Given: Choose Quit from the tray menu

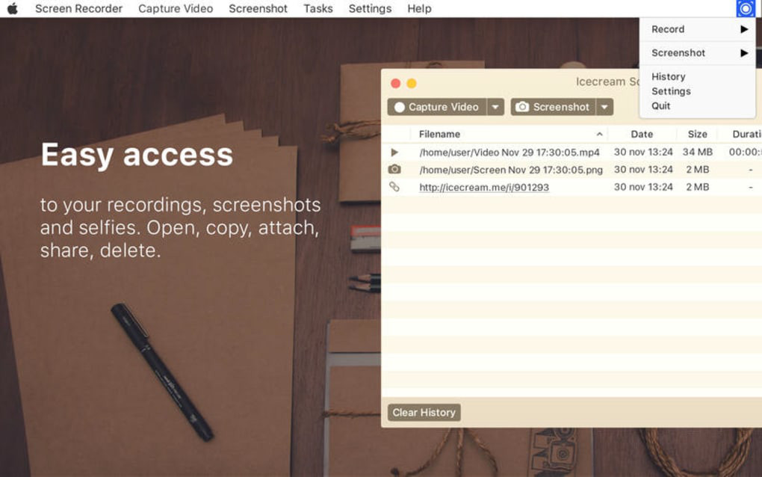Looking at the screenshot, I should 661,105.
